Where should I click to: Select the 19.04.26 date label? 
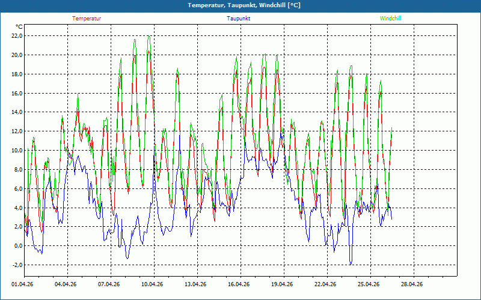click(x=282, y=285)
